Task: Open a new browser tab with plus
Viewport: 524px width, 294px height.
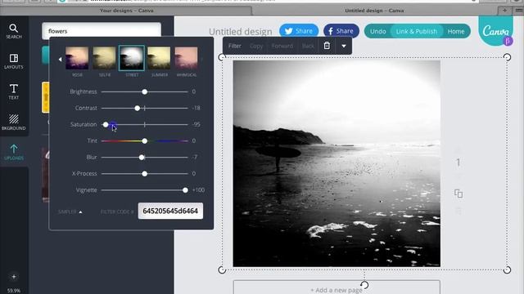Action: tap(504, 11)
